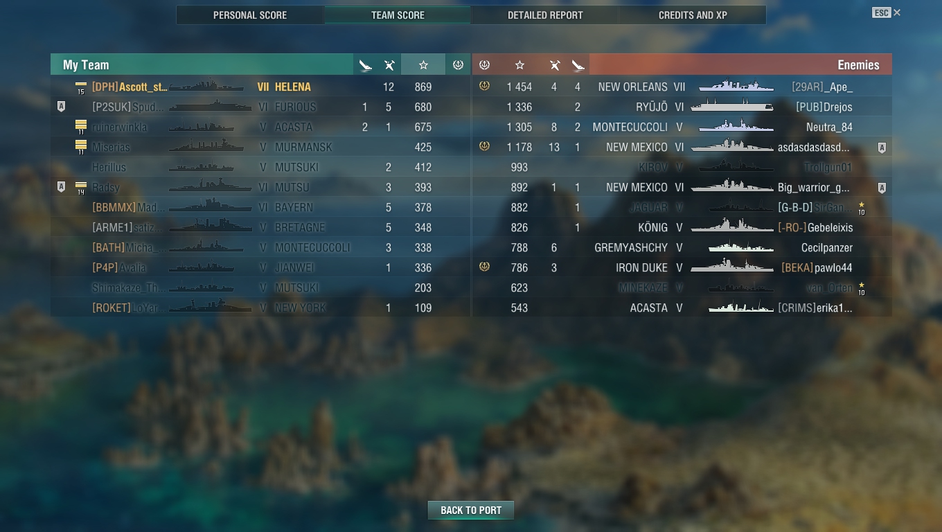Image resolution: width=942 pixels, height=532 pixels.
Task: Sort enemies by aircraft destroyed icon
Action: point(578,65)
